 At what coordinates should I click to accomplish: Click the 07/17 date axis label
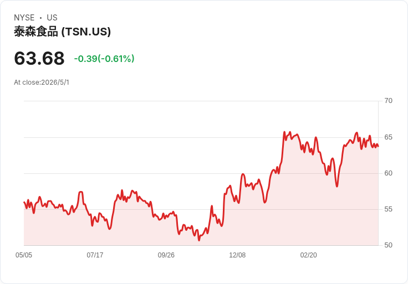coord(95,255)
